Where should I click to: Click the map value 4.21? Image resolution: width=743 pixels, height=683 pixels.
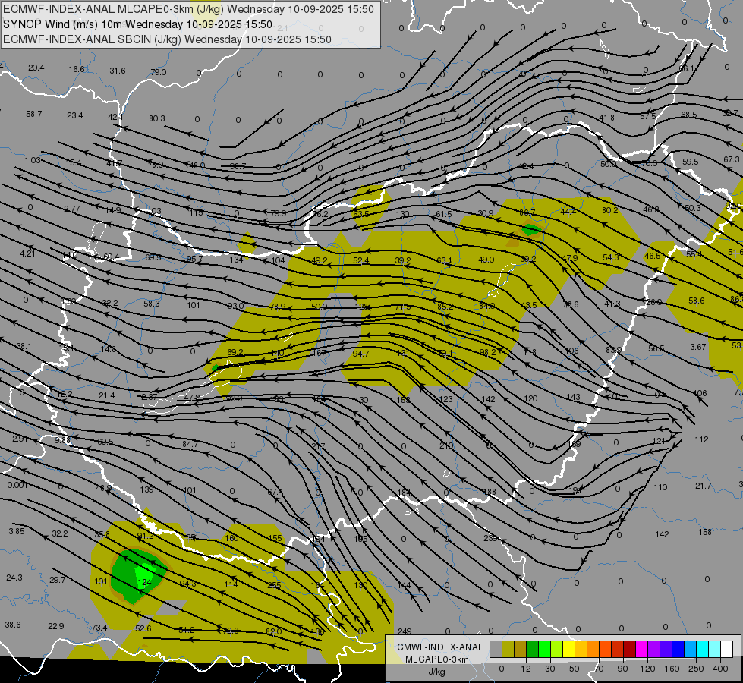tap(27, 253)
